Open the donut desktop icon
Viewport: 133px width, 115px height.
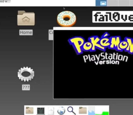click(66, 19)
